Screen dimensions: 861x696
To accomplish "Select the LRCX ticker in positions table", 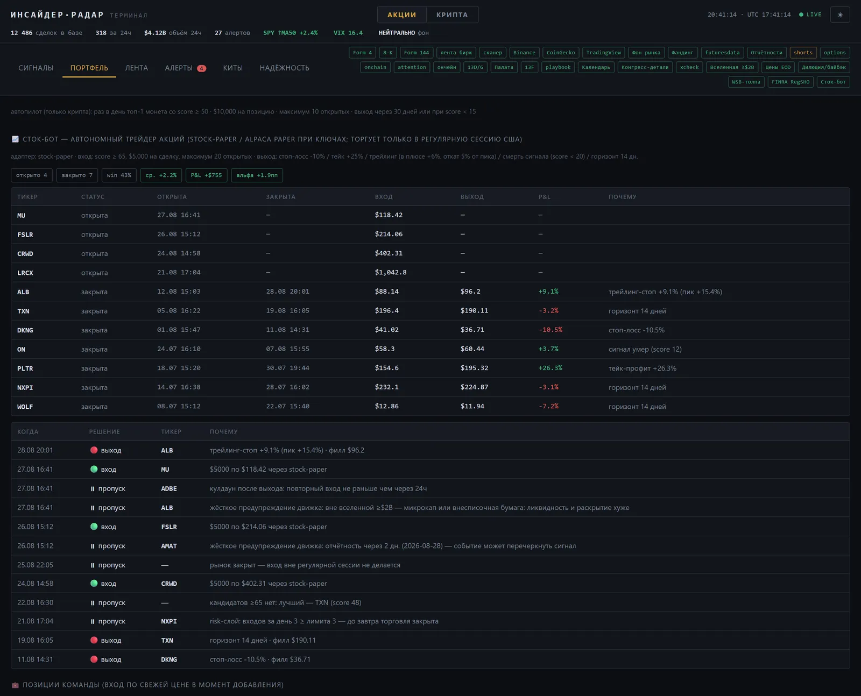I will [25, 273].
